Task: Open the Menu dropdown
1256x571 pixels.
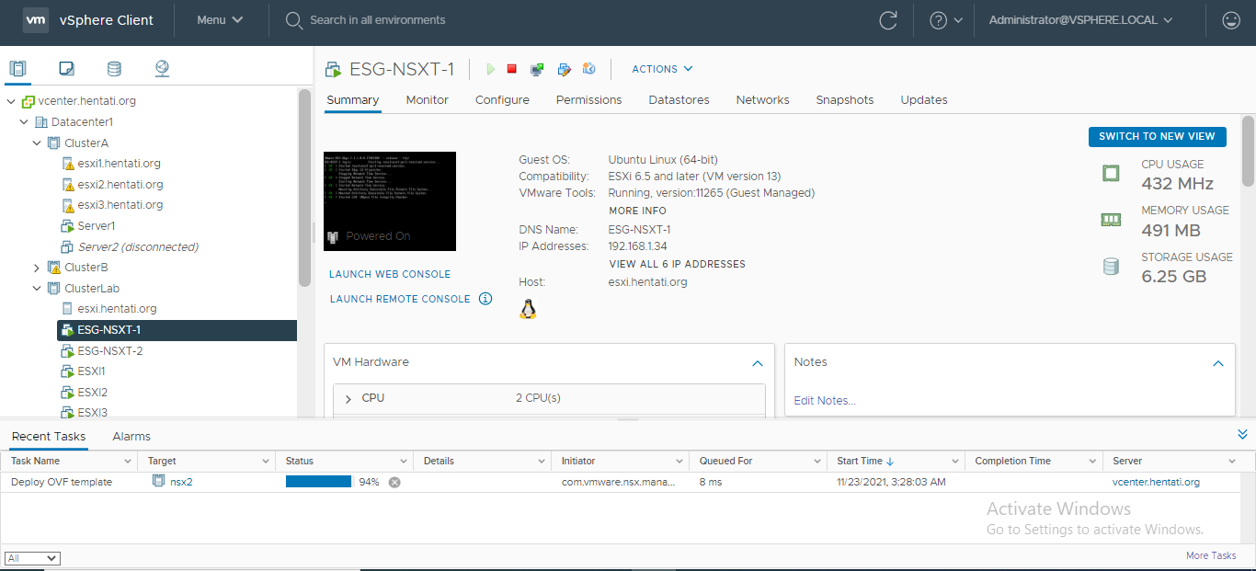Action: [221, 20]
